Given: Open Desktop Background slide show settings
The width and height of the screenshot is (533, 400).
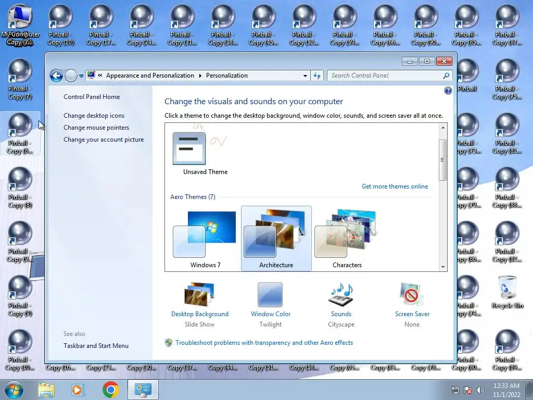Looking at the screenshot, I should point(199,304).
